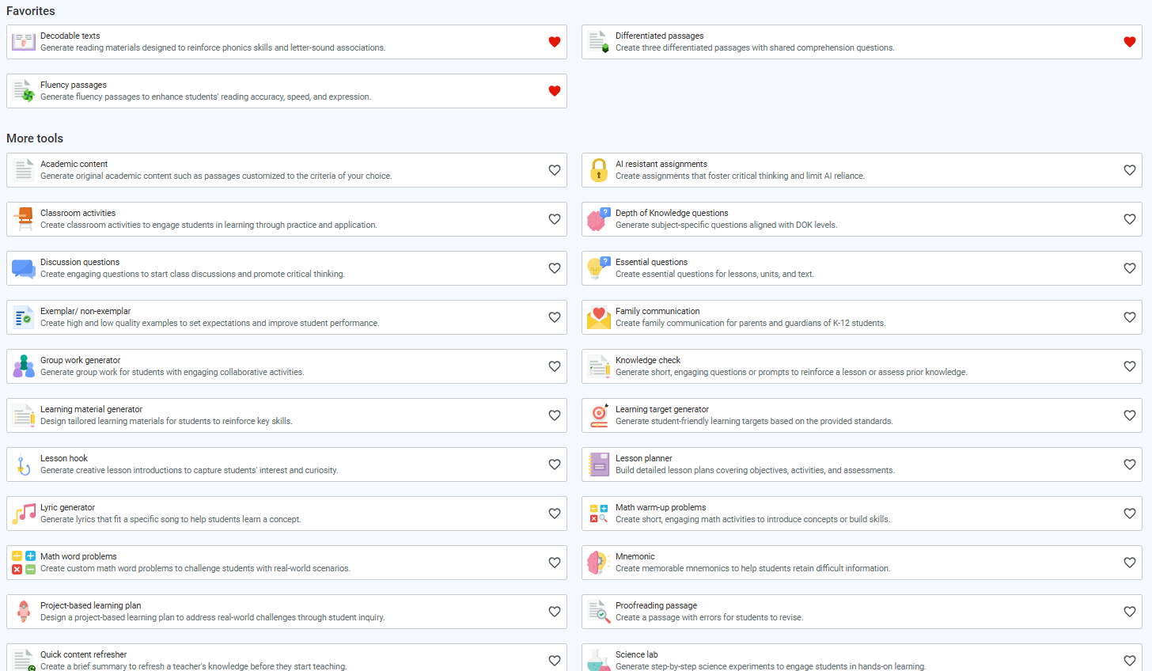The height and width of the screenshot is (671, 1152).
Task: Select the Group work generator people icon
Action: point(24,366)
